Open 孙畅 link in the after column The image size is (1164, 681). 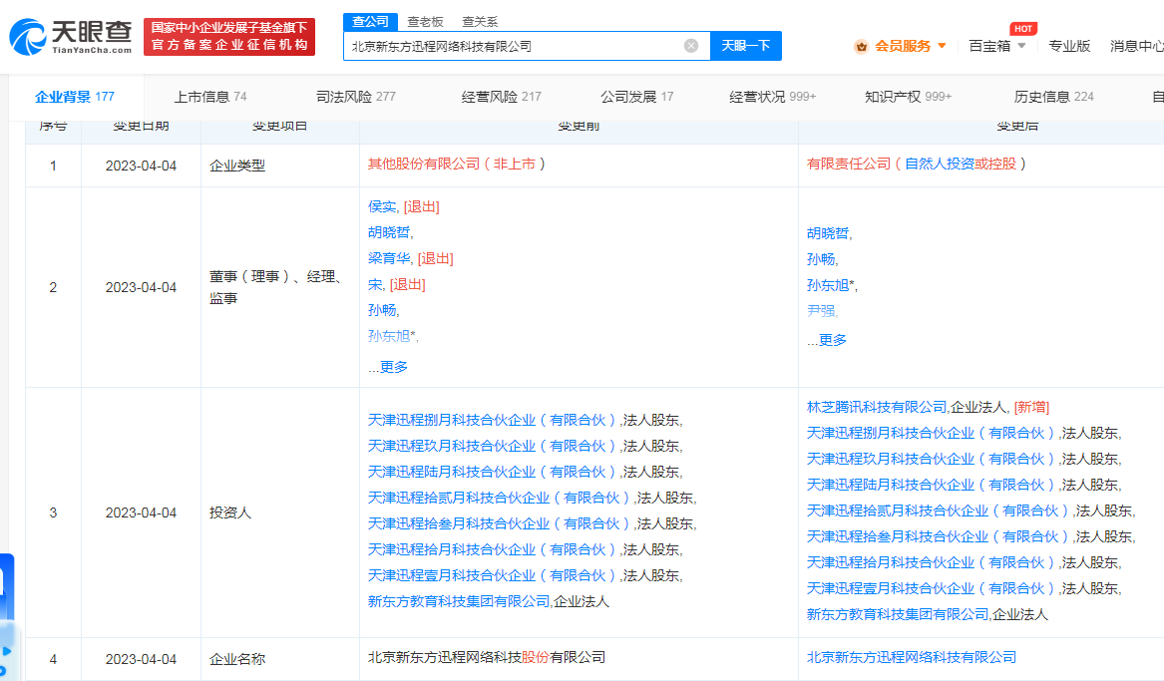pos(821,259)
